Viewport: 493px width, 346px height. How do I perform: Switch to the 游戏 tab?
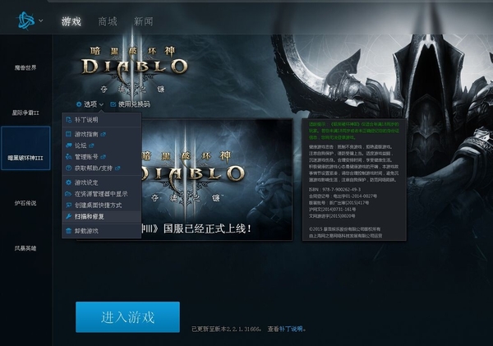(71, 21)
